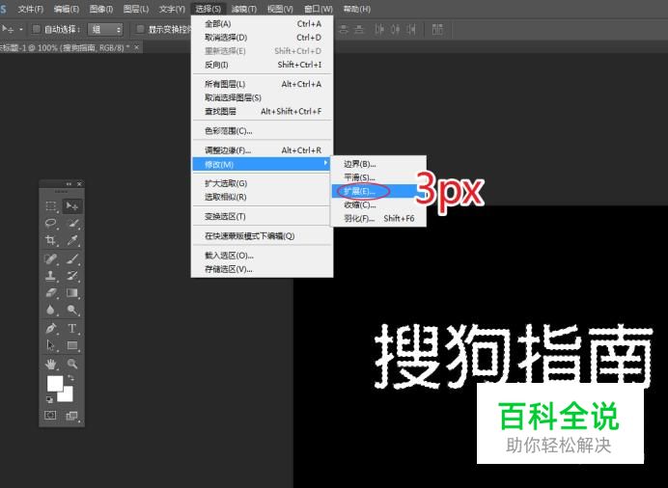Choose 调整边缘(F)... menu item
This screenshot has width=668, height=488.
click(262, 150)
